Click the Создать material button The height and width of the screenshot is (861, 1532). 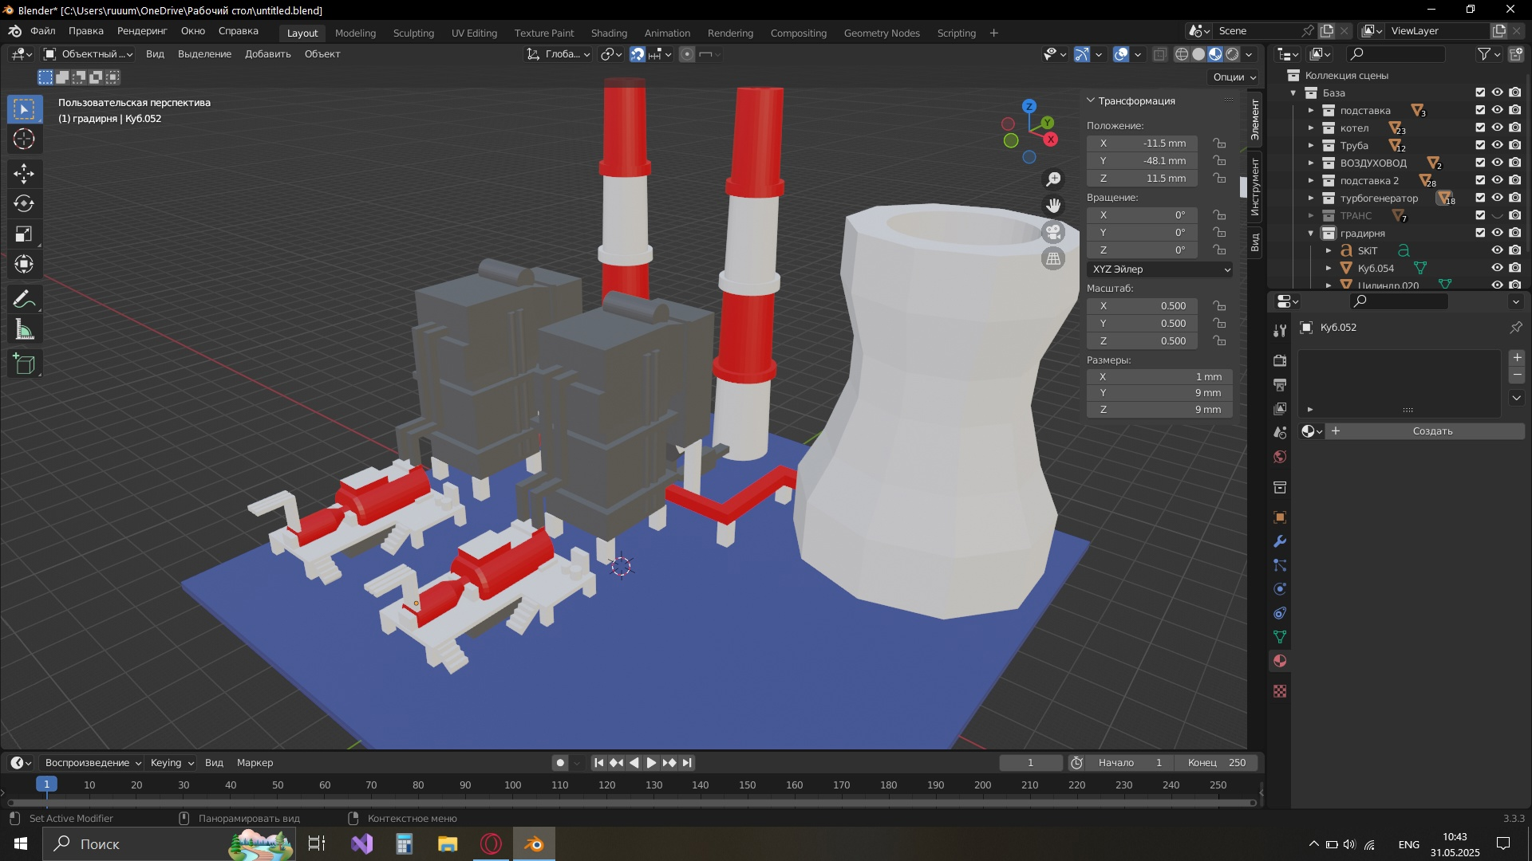[x=1431, y=431]
